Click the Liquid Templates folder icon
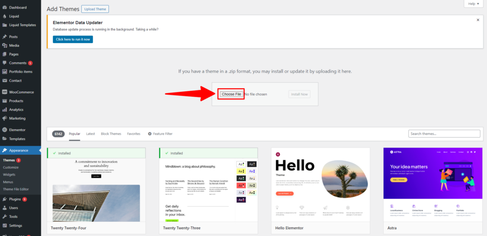 pyautogui.click(x=4, y=25)
